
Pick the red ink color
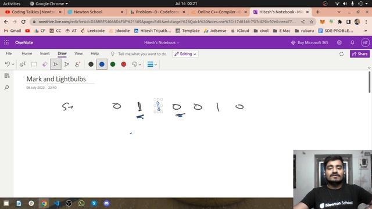(x=124, y=64)
